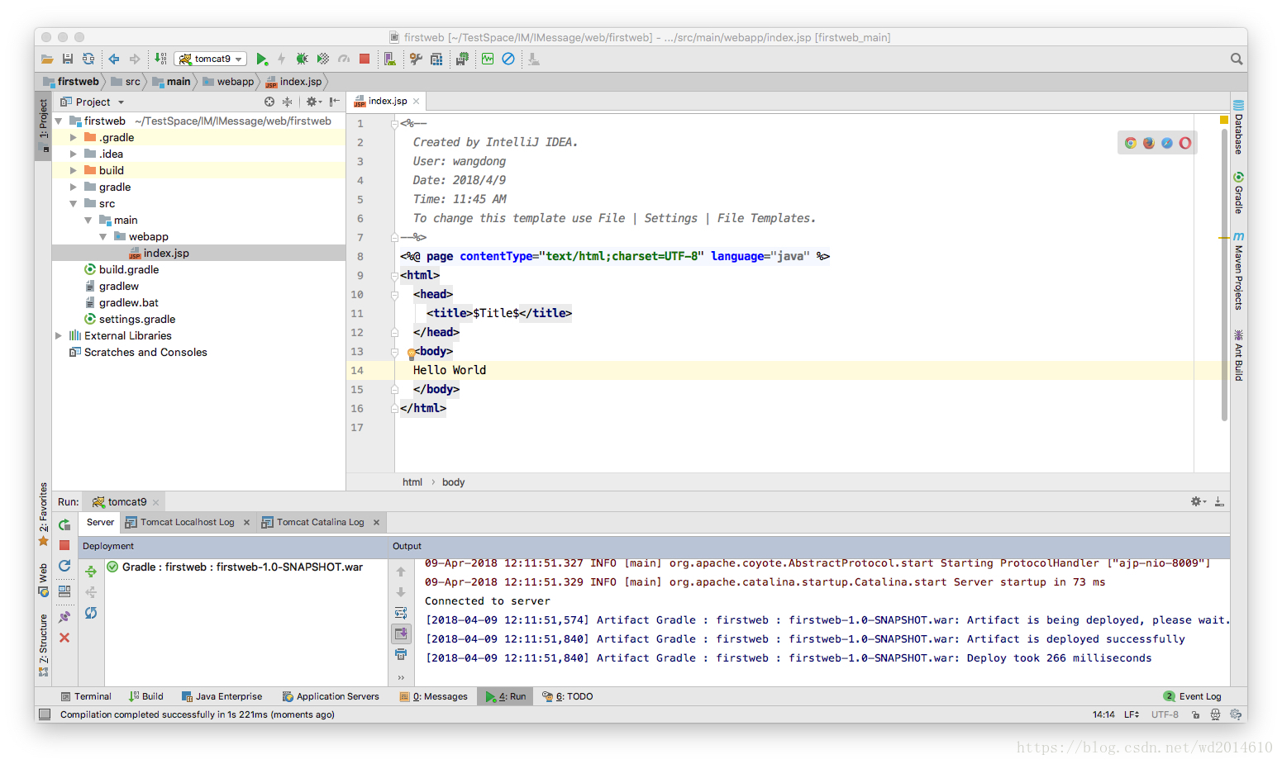
Task: Collapse the firstweb root project node
Action: [x=59, y=121]
